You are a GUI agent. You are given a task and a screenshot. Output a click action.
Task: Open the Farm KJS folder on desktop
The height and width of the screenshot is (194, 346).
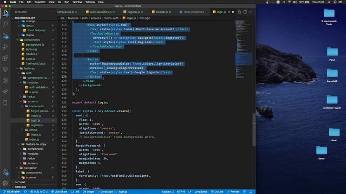pyautogui.click(x=332, y=75)
